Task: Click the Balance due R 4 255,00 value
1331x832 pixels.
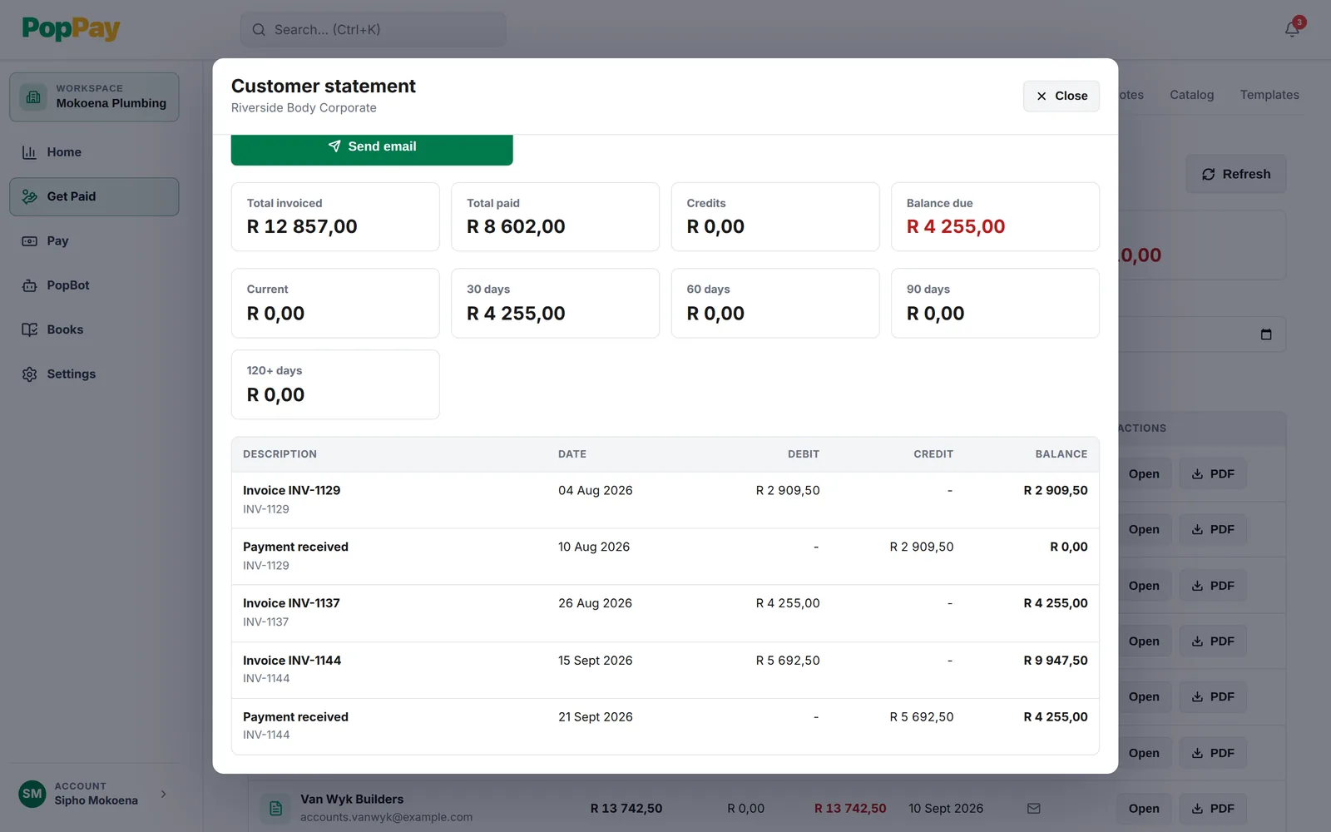Action: (956, 227)
